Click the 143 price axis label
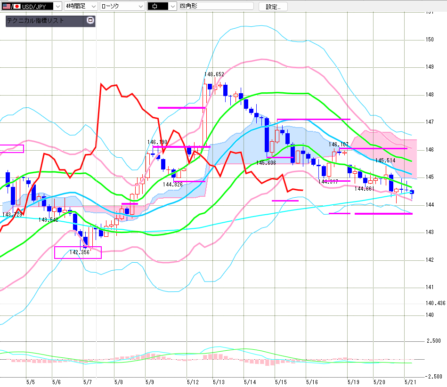Image resolution: width=447 pixels, height=387 pixels. (430, 232)
